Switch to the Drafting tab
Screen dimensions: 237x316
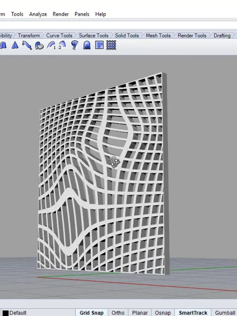pyautogui.click(x=222, y=35)
